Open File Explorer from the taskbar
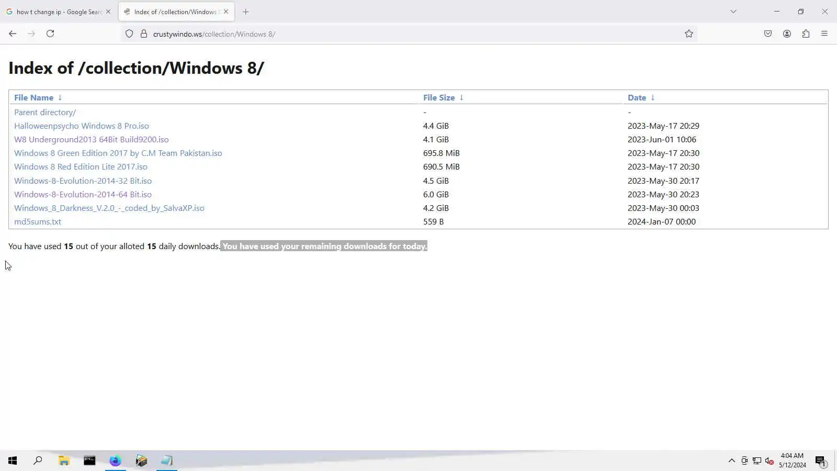The height and width of the screenshot is (471, 837). click(64, 461)
